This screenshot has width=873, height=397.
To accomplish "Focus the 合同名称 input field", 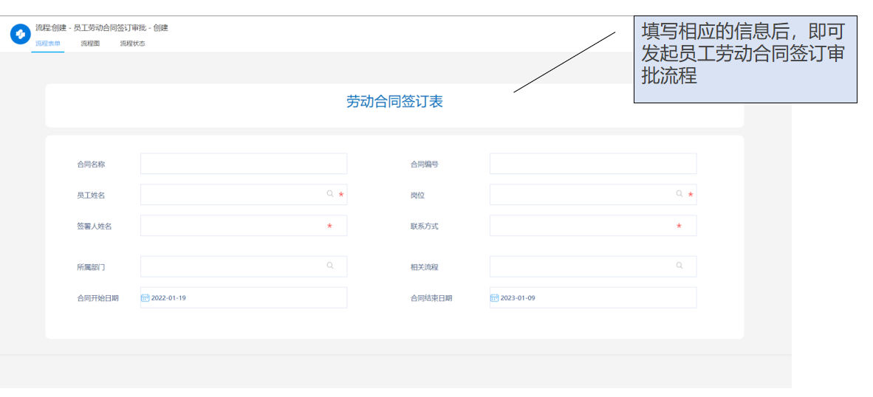I will pos(244,164).
